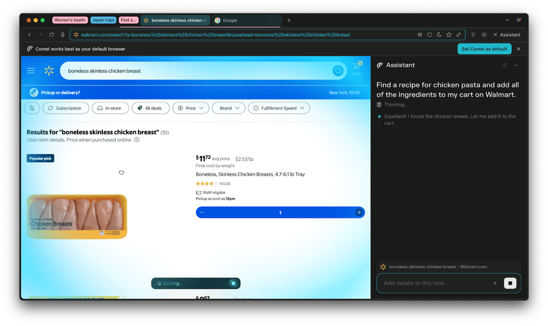Viewport: 548px width, 326px height.
Task: View the 40228 product reviews
Action: coord(225,184)
